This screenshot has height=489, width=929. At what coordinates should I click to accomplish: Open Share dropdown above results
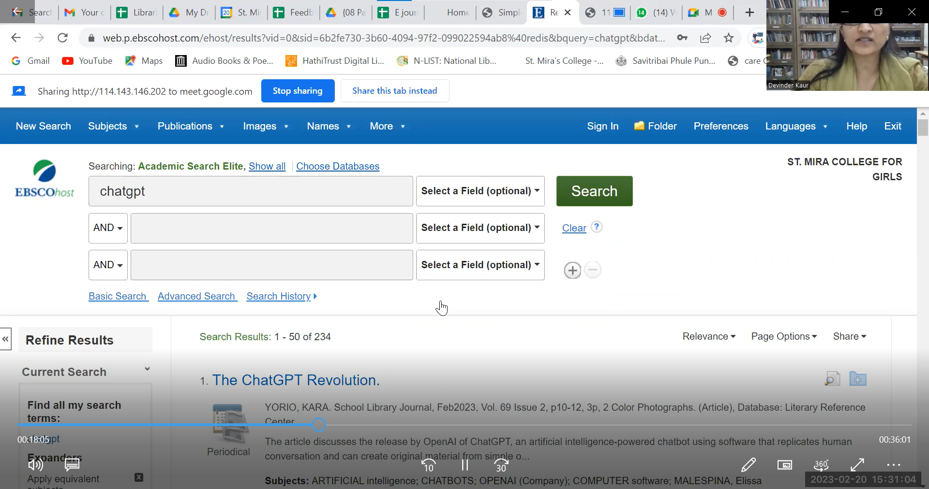coord(850,336)
